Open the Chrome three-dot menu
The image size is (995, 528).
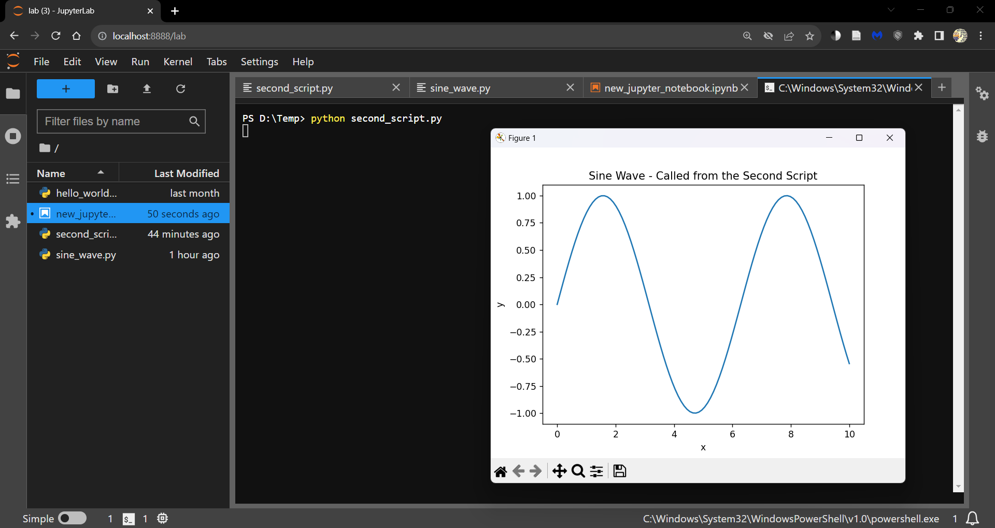click(981, 36)
